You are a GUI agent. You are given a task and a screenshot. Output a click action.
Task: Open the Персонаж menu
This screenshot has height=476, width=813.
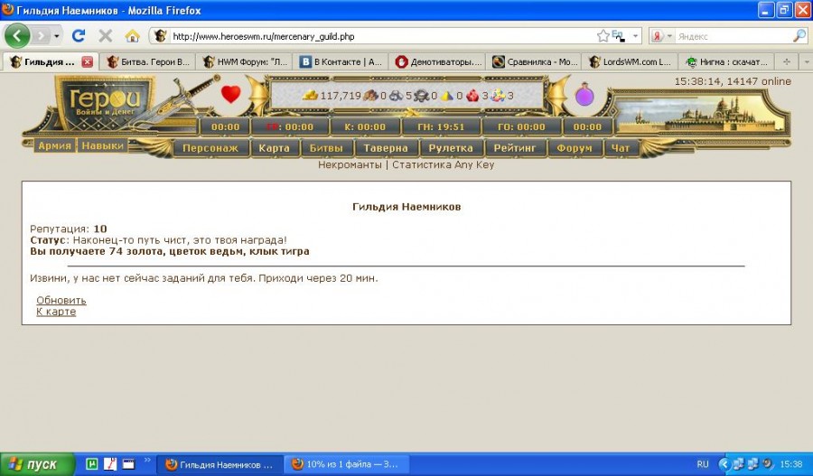click(210, 148)
